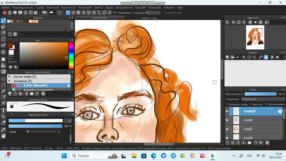Switch to the портрет 2.jpg tab
The width and height of the screenshot is (286, 161).
[x=149, y=18]
